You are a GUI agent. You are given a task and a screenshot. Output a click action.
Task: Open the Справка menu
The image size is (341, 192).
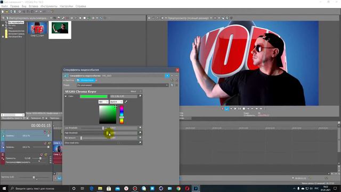pyautogui.click(x=80, y=6)
